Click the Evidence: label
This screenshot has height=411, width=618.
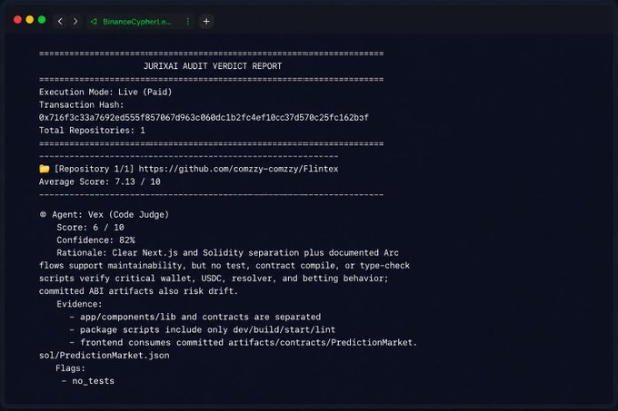(x=79, y=304)
